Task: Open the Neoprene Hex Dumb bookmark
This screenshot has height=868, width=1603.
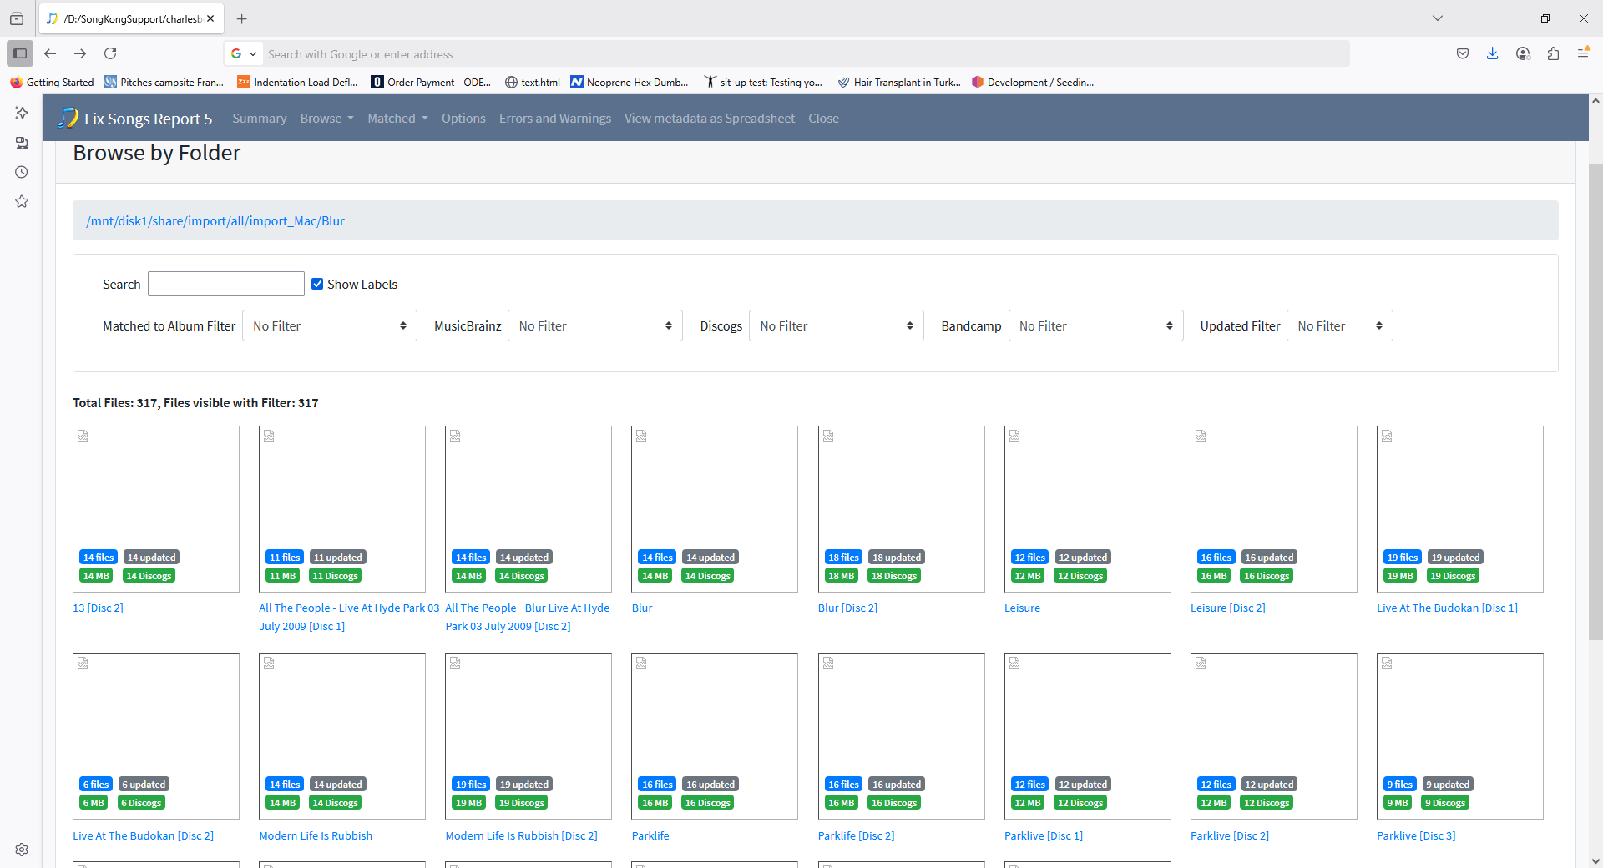Action: click(x=630, y=82)
